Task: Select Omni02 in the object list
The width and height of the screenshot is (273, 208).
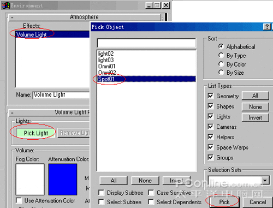Action: 146,73
